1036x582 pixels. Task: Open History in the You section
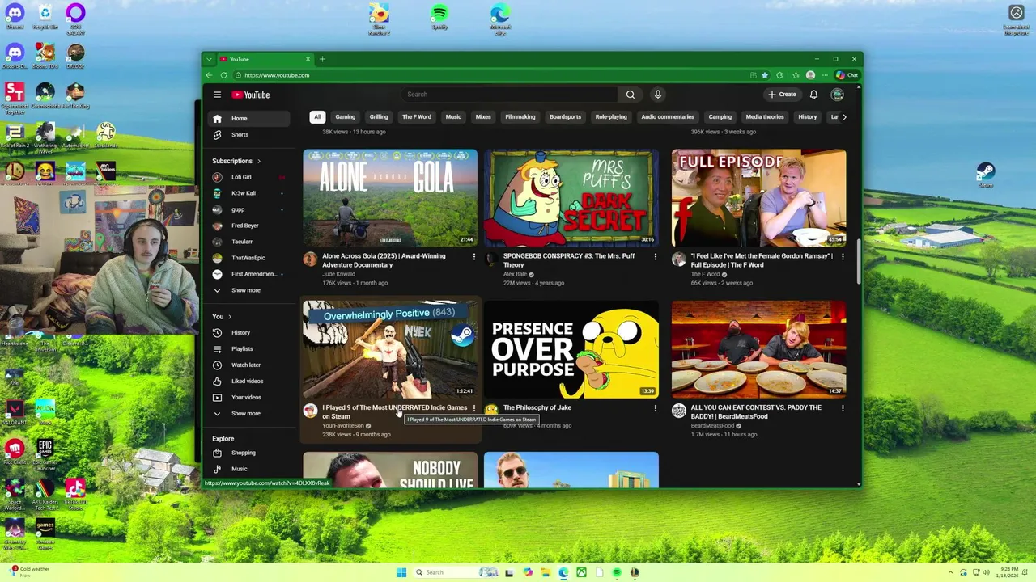[248, 333]
